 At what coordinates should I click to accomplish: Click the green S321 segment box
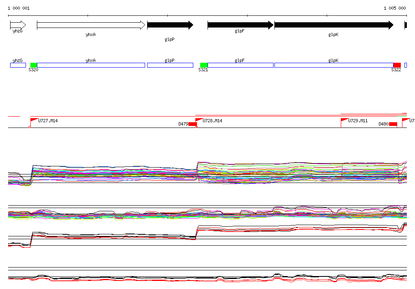(x=204, y=65)
